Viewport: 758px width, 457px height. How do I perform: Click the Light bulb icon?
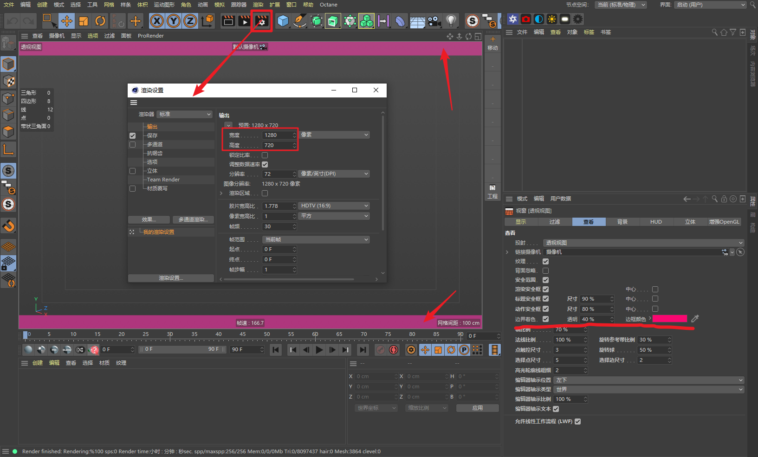click(x=450, y=21)
